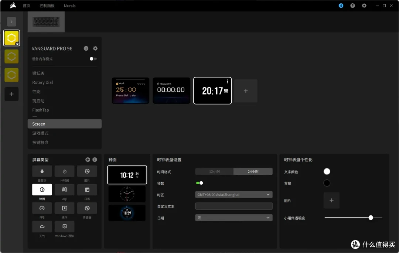Select the third yellow profile icon
The image size is (399, 253).
pos(11,75)
